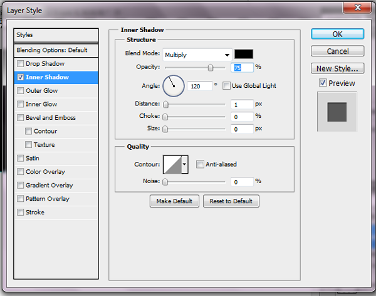
Task: Click the style preview thumbnail square
Action: [337, 112]
